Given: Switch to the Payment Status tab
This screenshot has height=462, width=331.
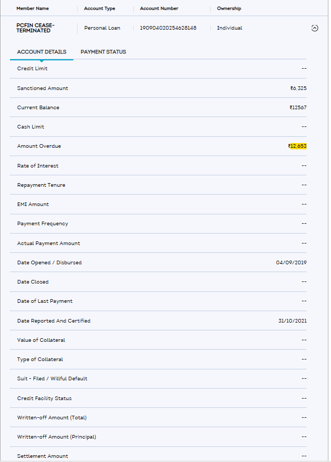Looking at the screenshot, I should pos(103,52).
